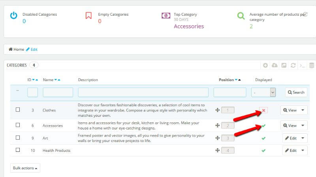Viewport: 316px width, 177px height.
Task: Grab the move handle for Health Products row
Action: [217, 150]
